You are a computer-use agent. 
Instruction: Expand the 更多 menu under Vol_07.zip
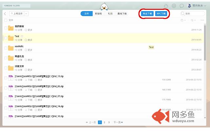[x=38, y=100]
